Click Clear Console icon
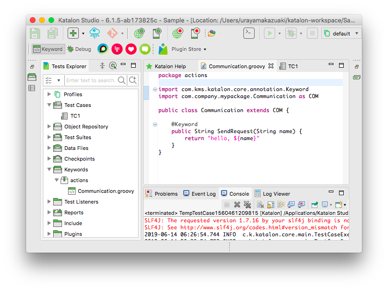 point(260,205)
